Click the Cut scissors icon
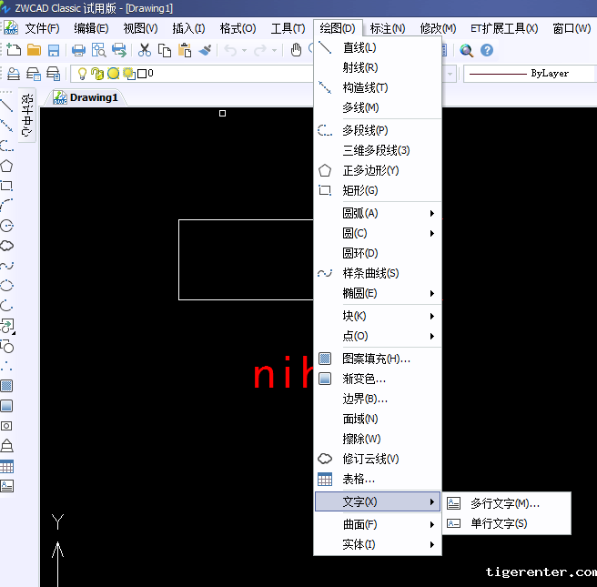 coord(145,50)
